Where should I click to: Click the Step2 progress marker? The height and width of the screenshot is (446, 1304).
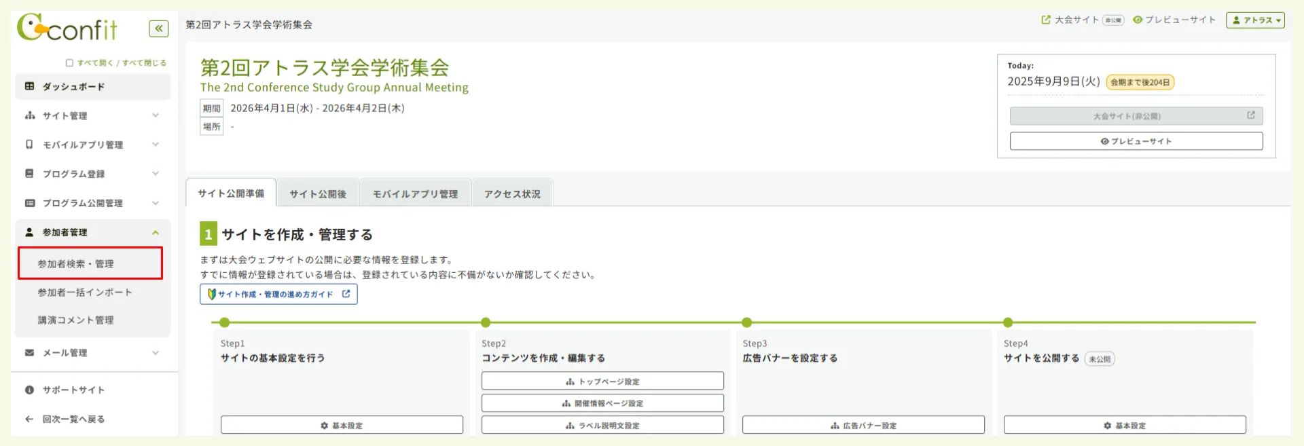tap(486, 322)
